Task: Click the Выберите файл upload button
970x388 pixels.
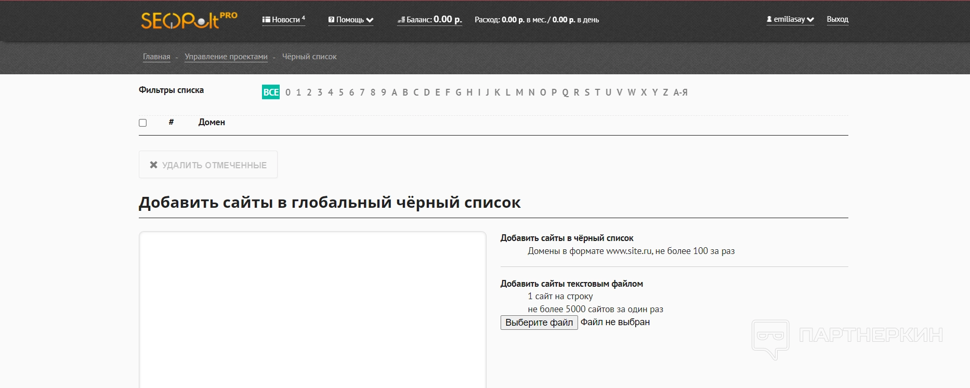Action: pyautogui.click(x=539, y=323)
